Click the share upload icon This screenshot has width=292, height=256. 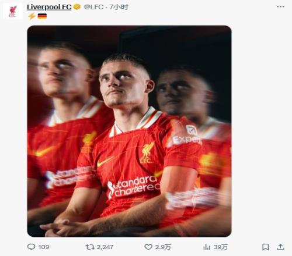point(280,247)
